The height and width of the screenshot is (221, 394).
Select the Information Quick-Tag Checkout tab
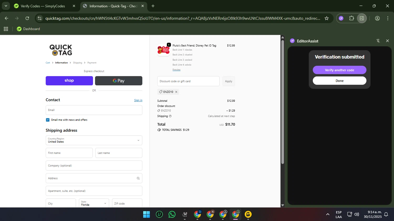[113, 6]
